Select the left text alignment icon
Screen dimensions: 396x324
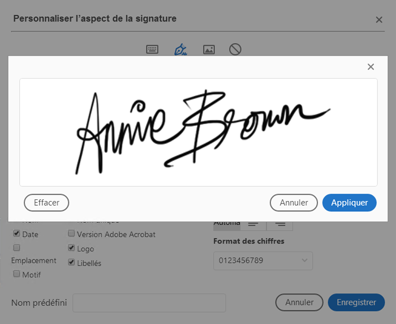tap(253, 225)
